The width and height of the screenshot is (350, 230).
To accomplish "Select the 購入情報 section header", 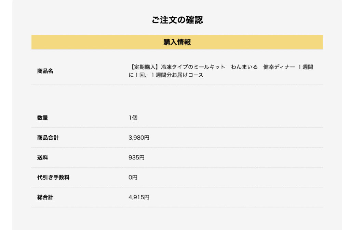I will (x=177, y=42).
